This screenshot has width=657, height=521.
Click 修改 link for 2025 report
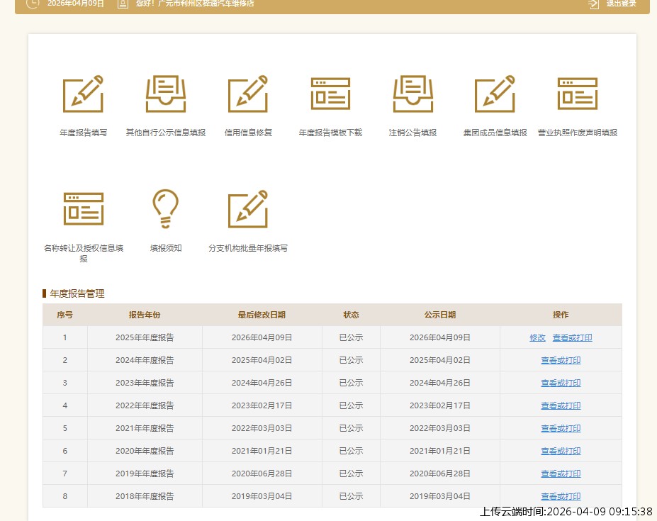point(537,338)
